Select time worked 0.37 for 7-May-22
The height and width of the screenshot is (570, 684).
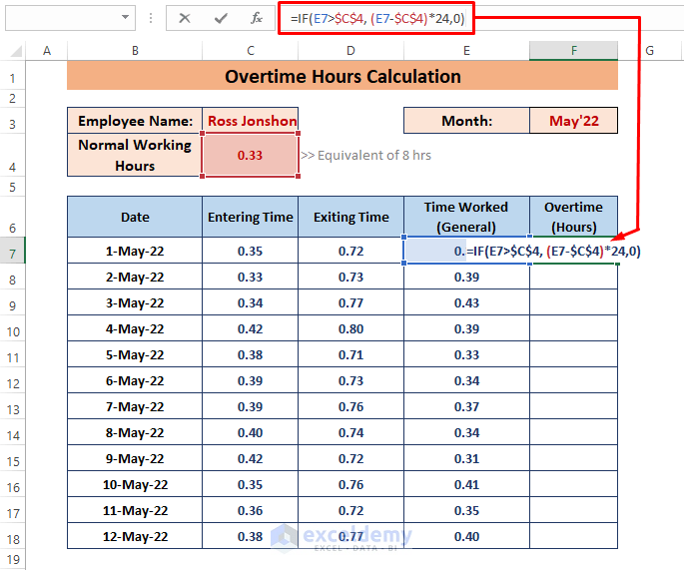pyautogui.click(x=466, y=406)
